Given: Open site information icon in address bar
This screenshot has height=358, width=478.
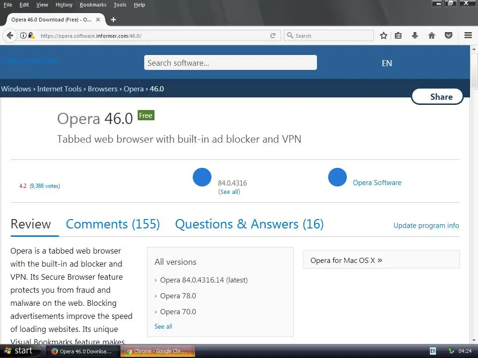Looking at the screenshot, I should [x=23, y=35].
